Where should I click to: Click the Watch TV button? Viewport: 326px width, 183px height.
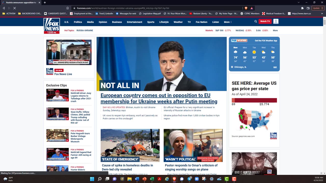pos(265,21)
